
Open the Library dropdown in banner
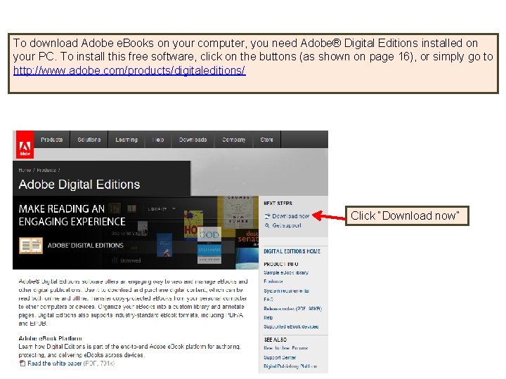[x=162, y=209]
